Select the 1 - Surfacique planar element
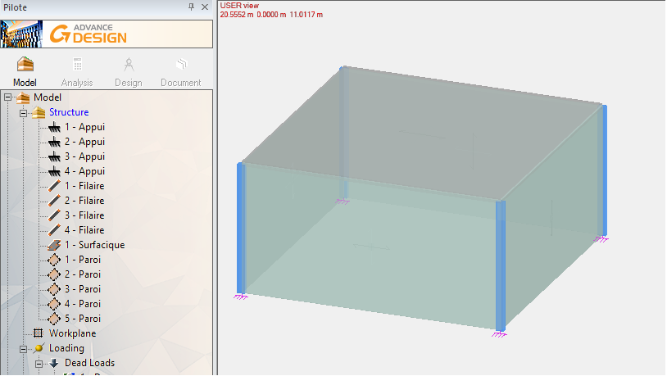 click(94, 245)
